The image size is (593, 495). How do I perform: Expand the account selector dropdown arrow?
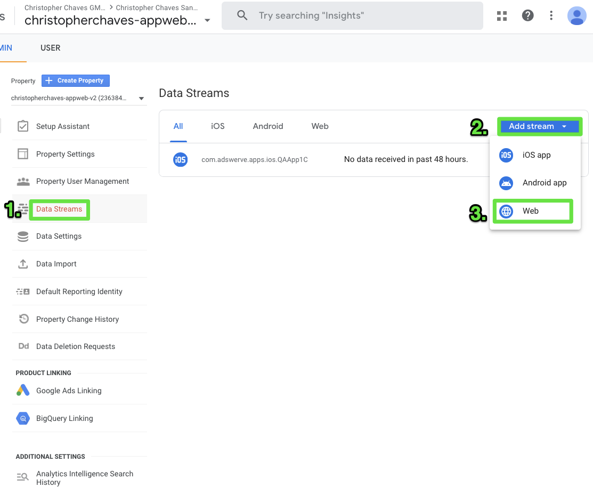[x=207, y=20]
